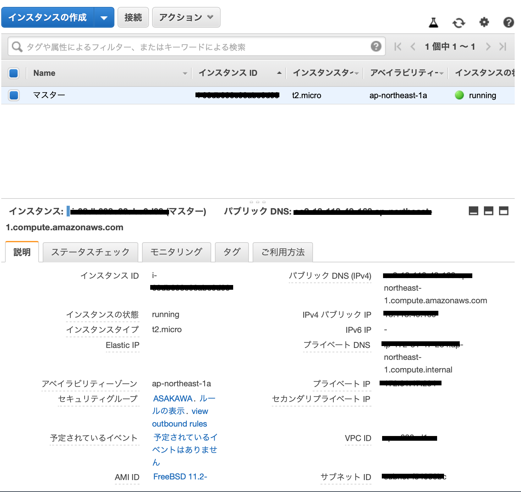Click the 接続 button
The image size is (521, 492).
133,17
